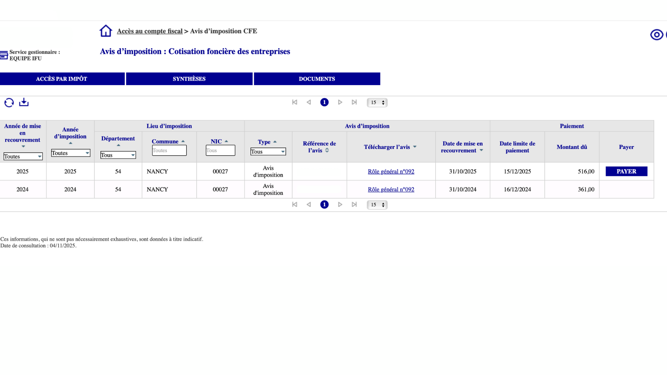Screen dimensions: 667x375
Task: Open the SYNTHÈSES tab
Action: pyautogui.click(x=189, y=79)
